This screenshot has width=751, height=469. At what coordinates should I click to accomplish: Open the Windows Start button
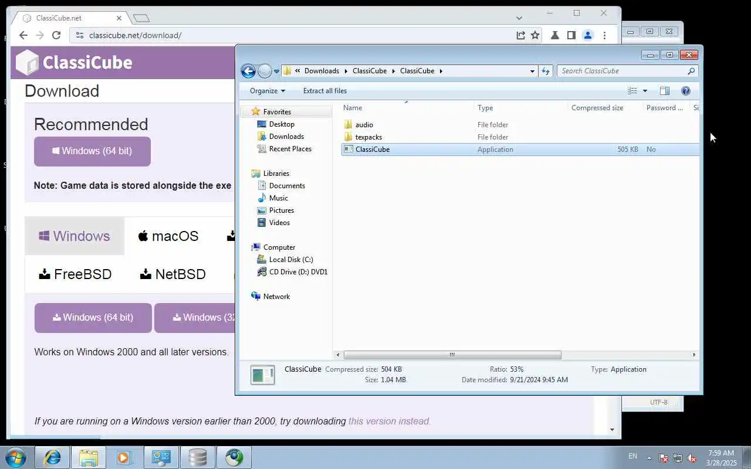pyautogui.click(x=15, y=457)
